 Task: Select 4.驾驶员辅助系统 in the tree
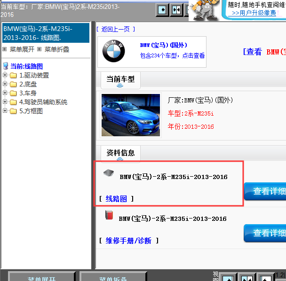point(43,102)
